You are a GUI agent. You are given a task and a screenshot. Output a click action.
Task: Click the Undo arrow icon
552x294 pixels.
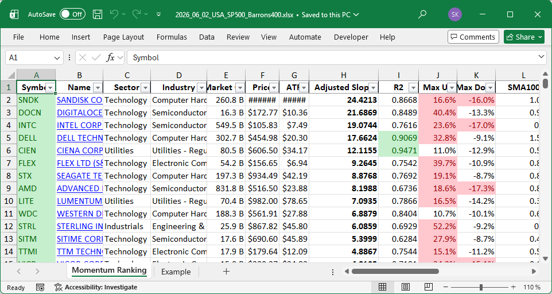[114, 14]
